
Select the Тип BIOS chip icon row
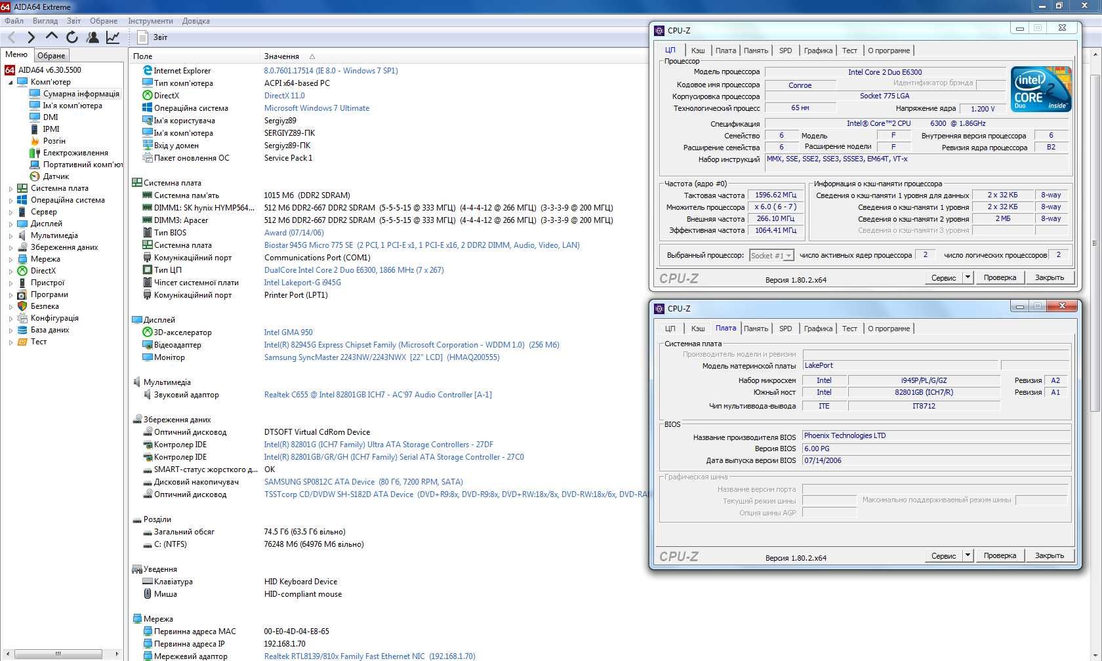[x=148, y=233]
